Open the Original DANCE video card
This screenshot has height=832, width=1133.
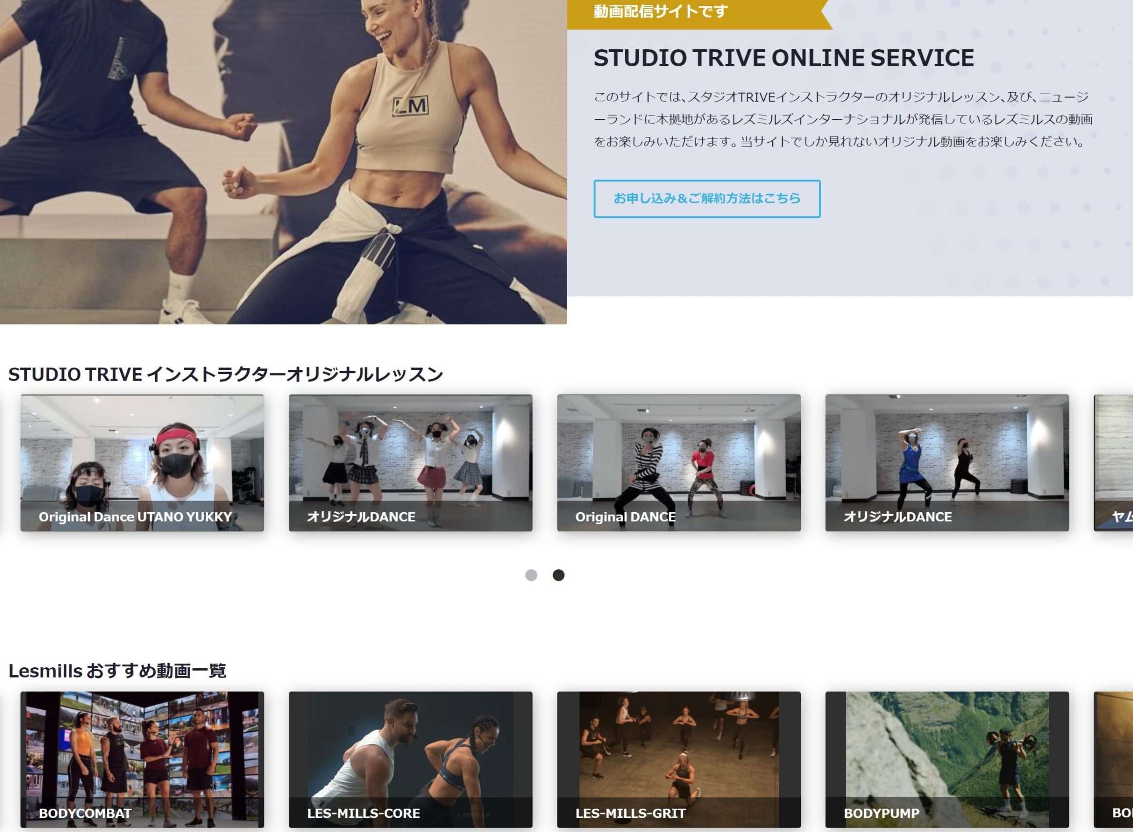point(678,463)
